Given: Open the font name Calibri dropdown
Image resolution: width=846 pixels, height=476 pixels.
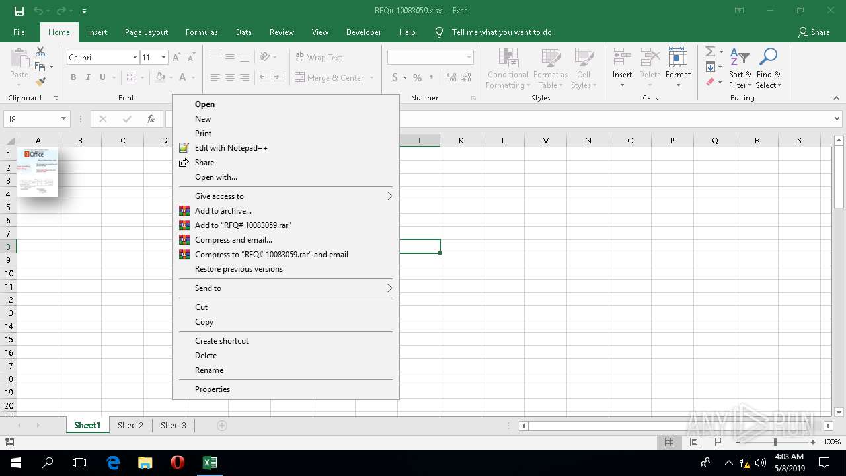Looking at the screenshot, I should (x=135, y=58).
